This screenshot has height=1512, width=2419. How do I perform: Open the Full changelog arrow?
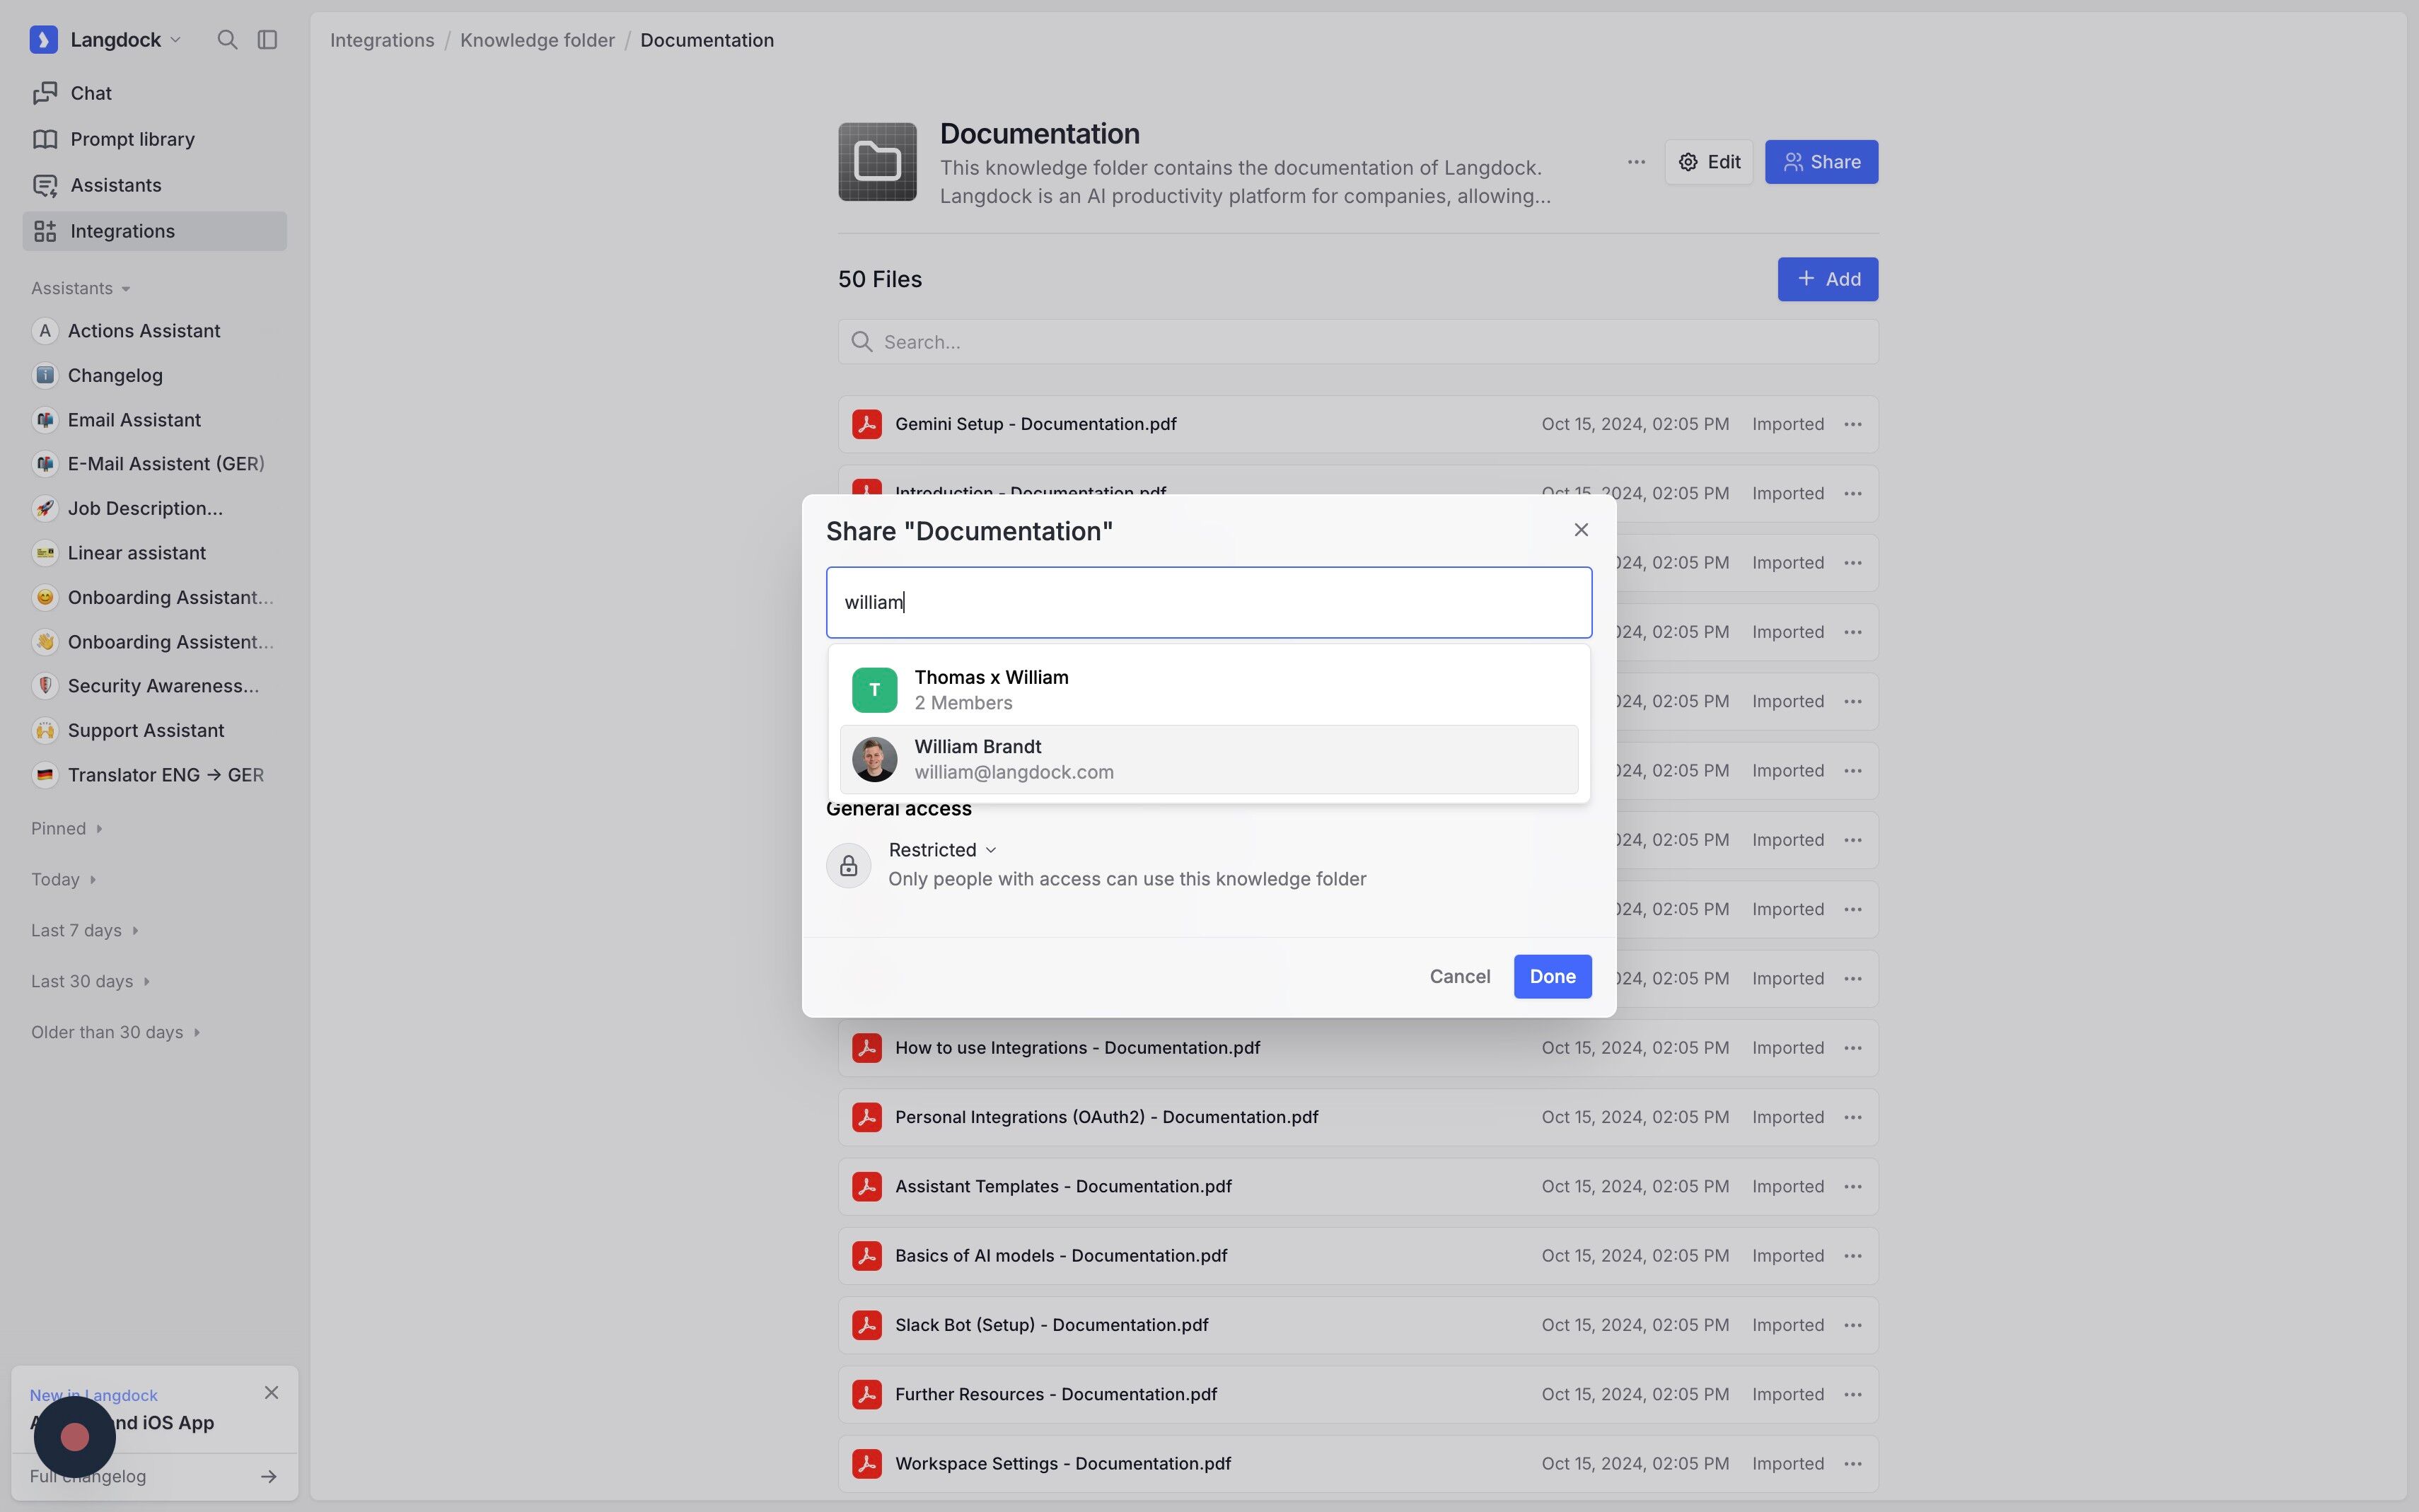(268, 1477)
